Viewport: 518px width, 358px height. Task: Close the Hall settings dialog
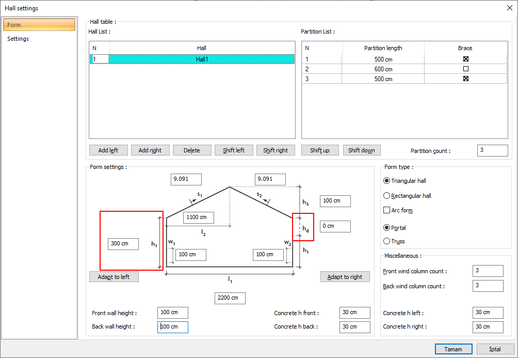point(510,8)
